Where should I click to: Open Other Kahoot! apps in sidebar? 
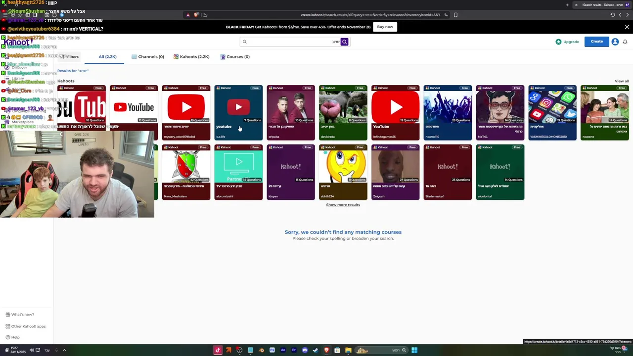point(25,326)
